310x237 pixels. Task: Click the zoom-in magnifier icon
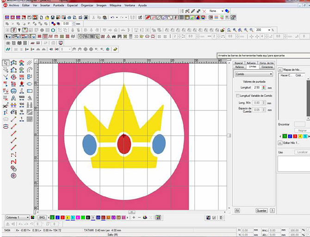(x=246, y=30)
